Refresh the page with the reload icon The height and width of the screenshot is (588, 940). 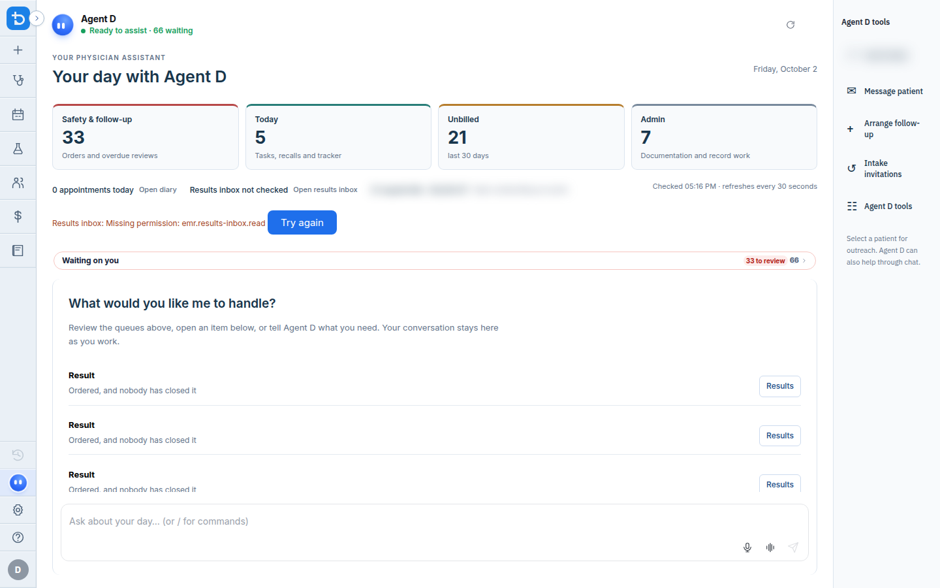pos(791,25)
